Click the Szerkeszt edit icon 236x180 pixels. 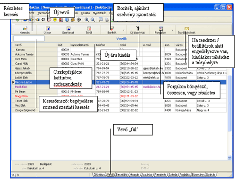(68, 30)
